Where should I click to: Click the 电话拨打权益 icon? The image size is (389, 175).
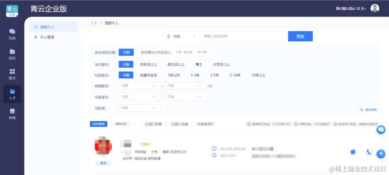[x=335, y=124]
